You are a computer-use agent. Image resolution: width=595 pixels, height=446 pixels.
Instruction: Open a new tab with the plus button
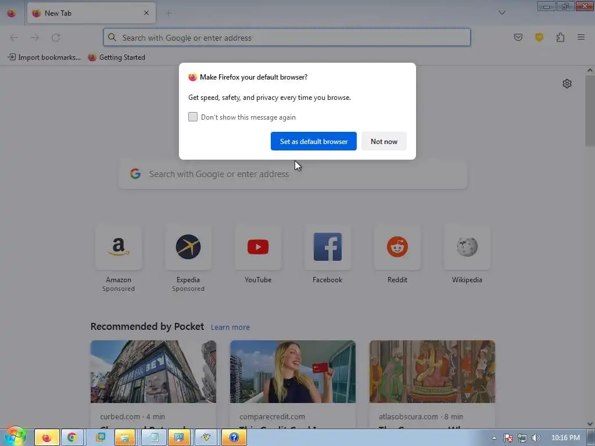coord(169,13)
